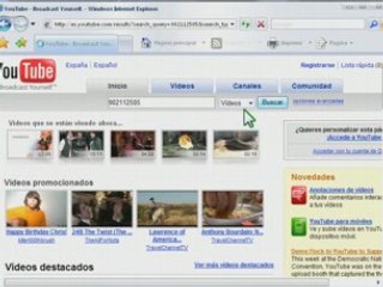Click the browser Forward arrow button
The image size is (383, 287).
tap(20, 24)
